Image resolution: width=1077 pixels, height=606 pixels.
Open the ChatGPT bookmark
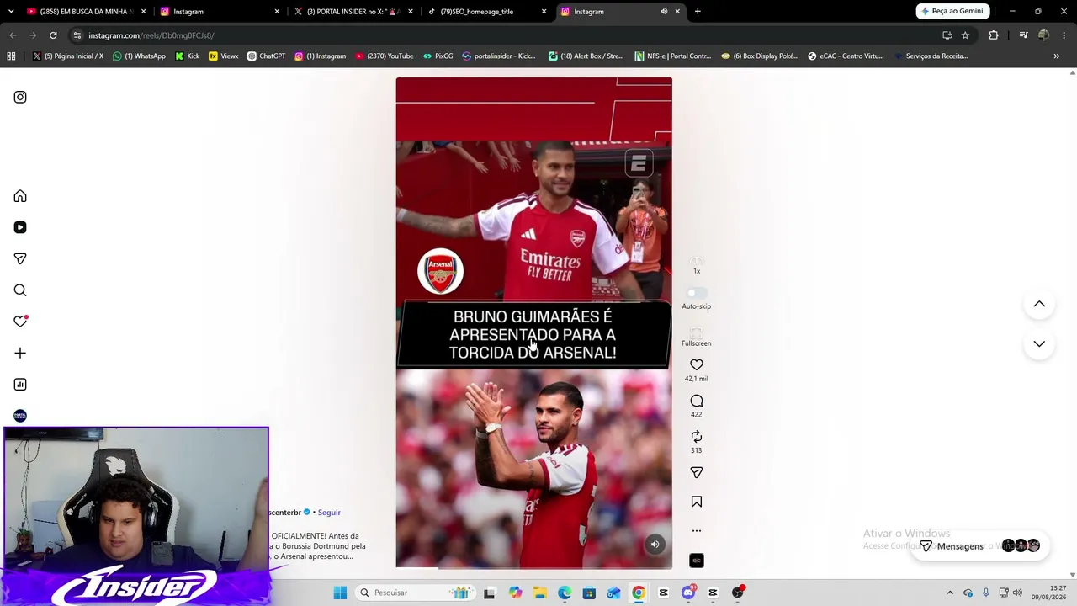(266, 56)
